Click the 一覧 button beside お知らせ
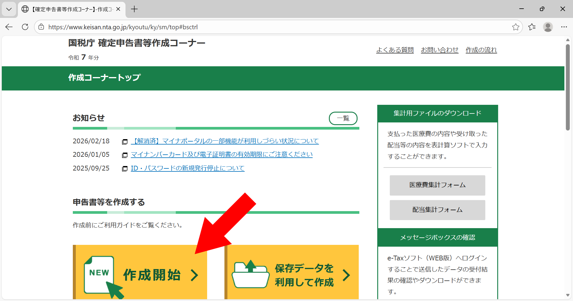 pyautogui.click(x=343, y=118)
